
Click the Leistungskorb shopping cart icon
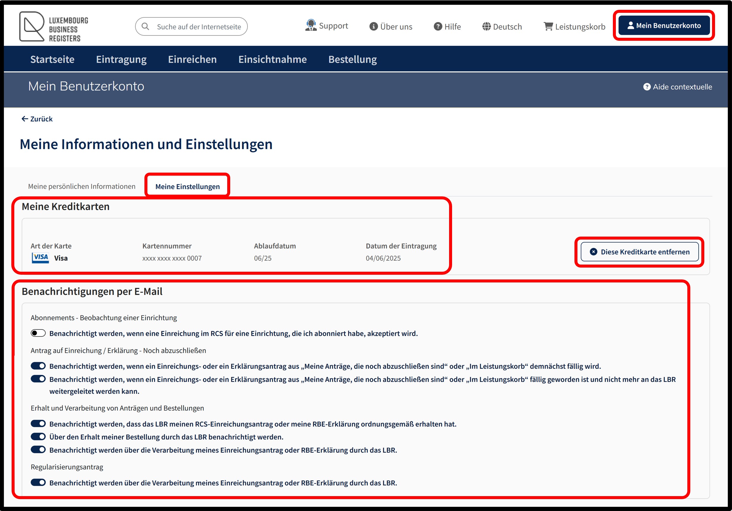[548, 26]
